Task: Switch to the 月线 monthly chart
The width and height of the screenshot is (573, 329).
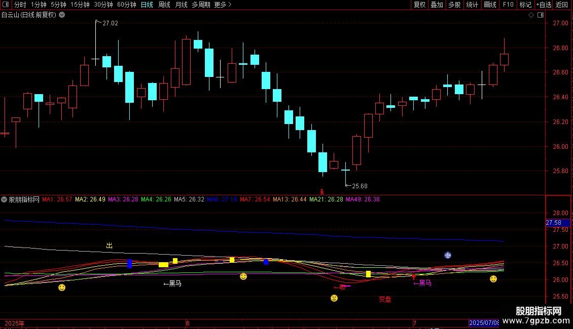Action: pyautogui.click(x=181, y=5)
